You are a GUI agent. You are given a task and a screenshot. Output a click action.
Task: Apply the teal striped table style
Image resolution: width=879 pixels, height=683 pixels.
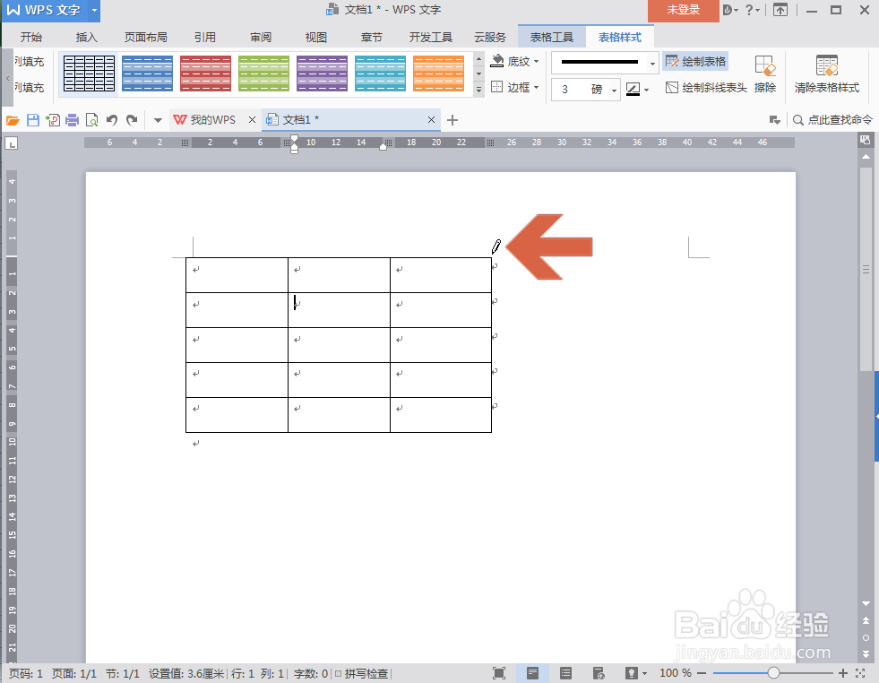380,73
